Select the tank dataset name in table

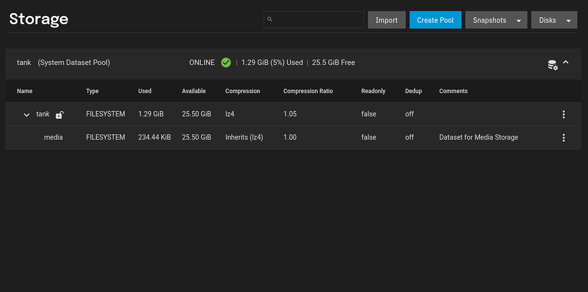(43, 114)
